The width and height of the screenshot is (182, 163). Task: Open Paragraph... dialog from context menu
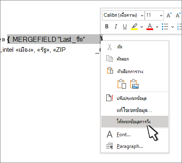pyautogui.click(x=135, y=146)
